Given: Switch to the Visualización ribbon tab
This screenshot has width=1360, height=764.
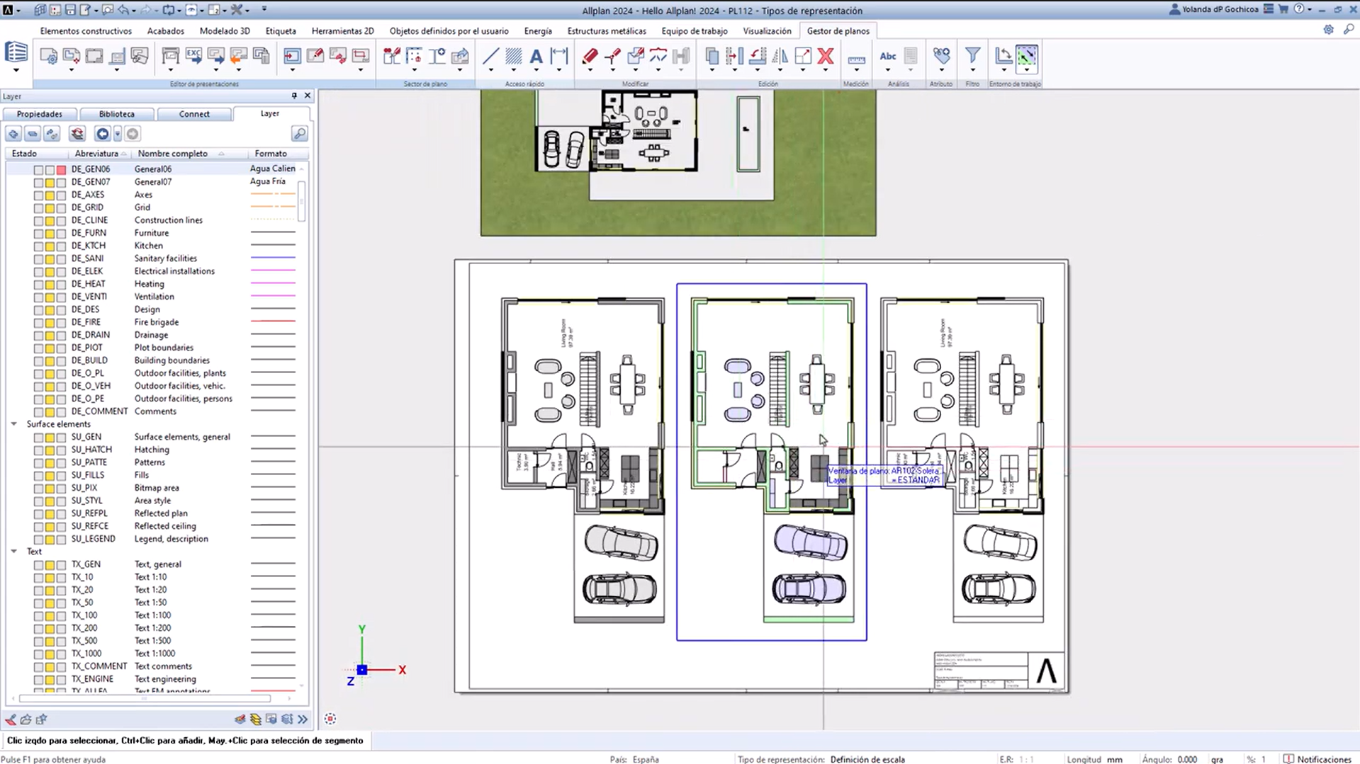Looking at the screenshot, I should click(766, 31).
